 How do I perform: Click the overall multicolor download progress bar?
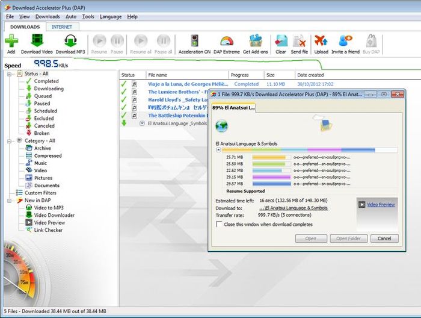click(310, 150)
